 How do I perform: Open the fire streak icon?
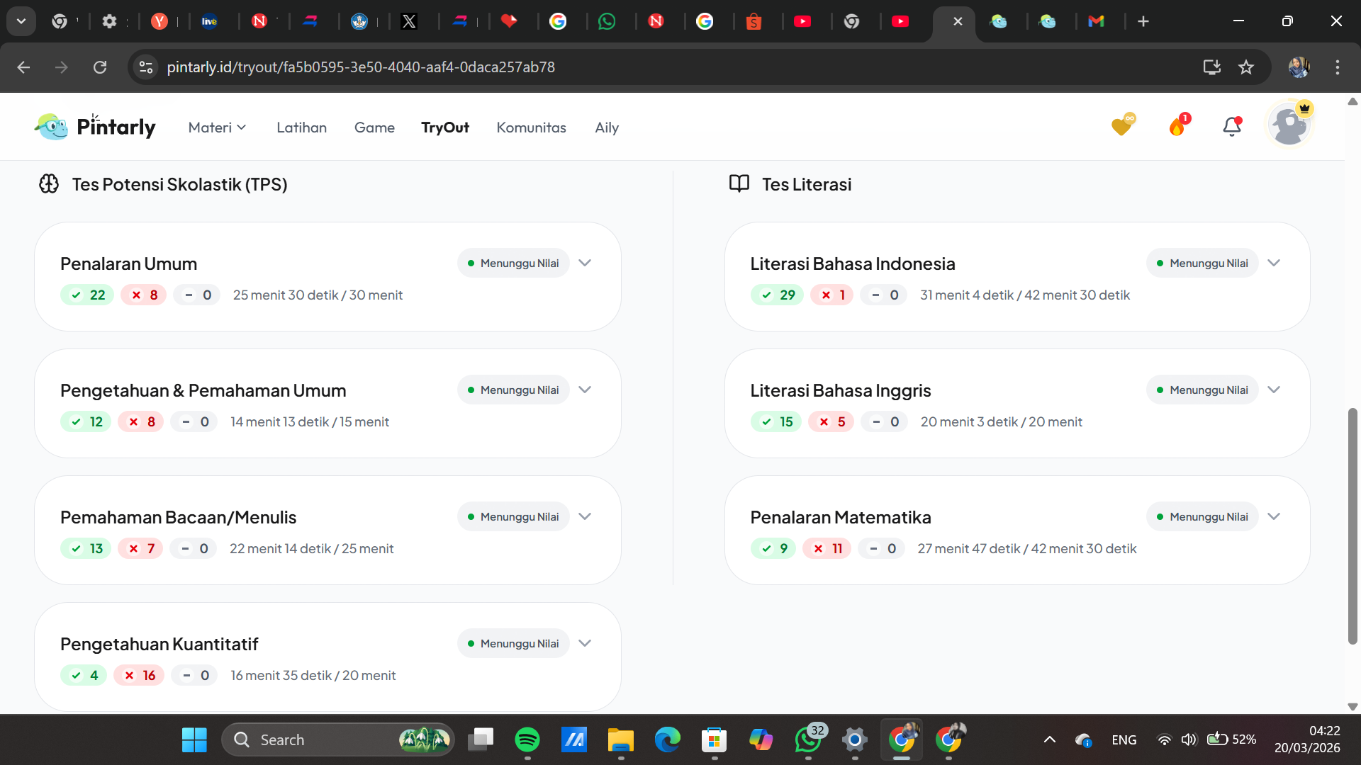(x=1178, y=125)
